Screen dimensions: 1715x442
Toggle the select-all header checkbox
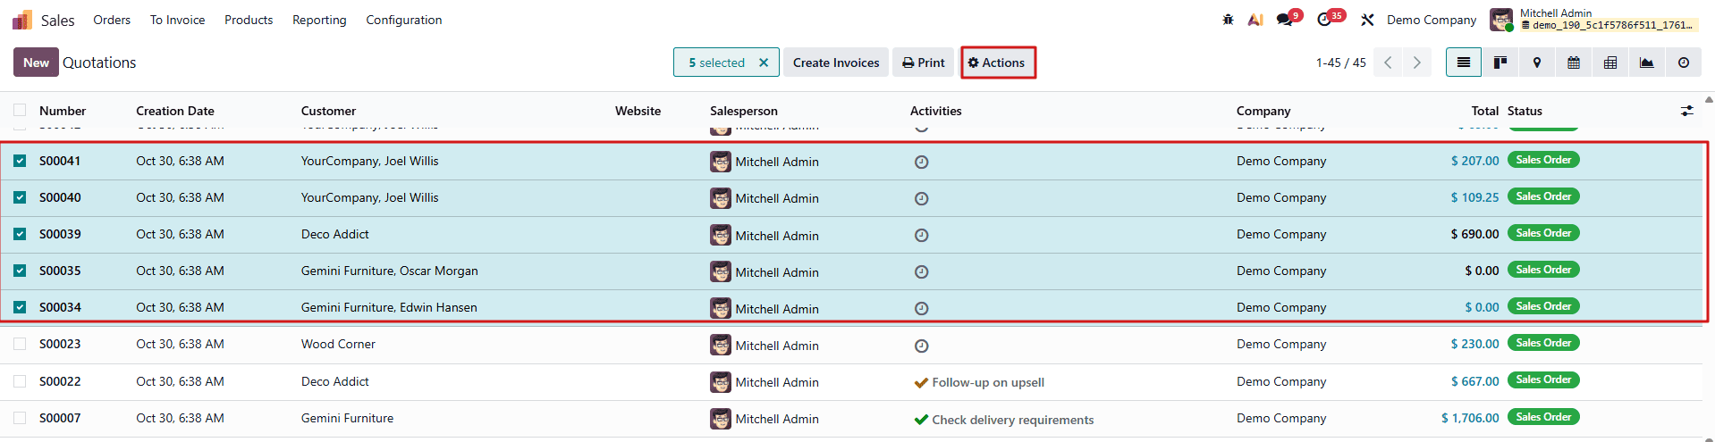point(20,110)
